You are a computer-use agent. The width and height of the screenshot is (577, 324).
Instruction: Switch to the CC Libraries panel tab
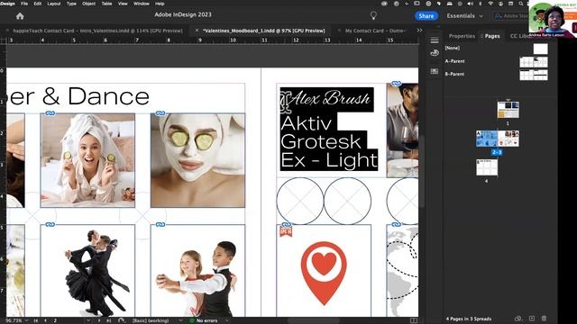point(519,36)
